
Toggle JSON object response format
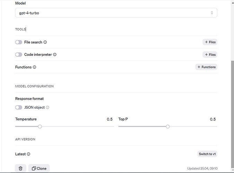pos(19,107)
